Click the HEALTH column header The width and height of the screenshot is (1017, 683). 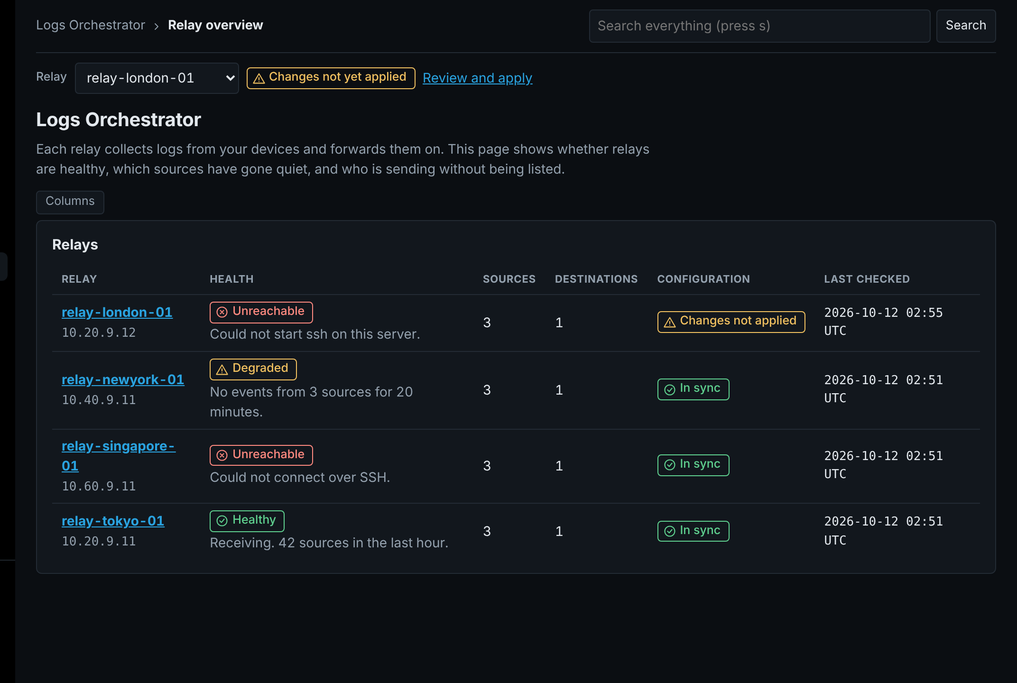coord(231,279)
